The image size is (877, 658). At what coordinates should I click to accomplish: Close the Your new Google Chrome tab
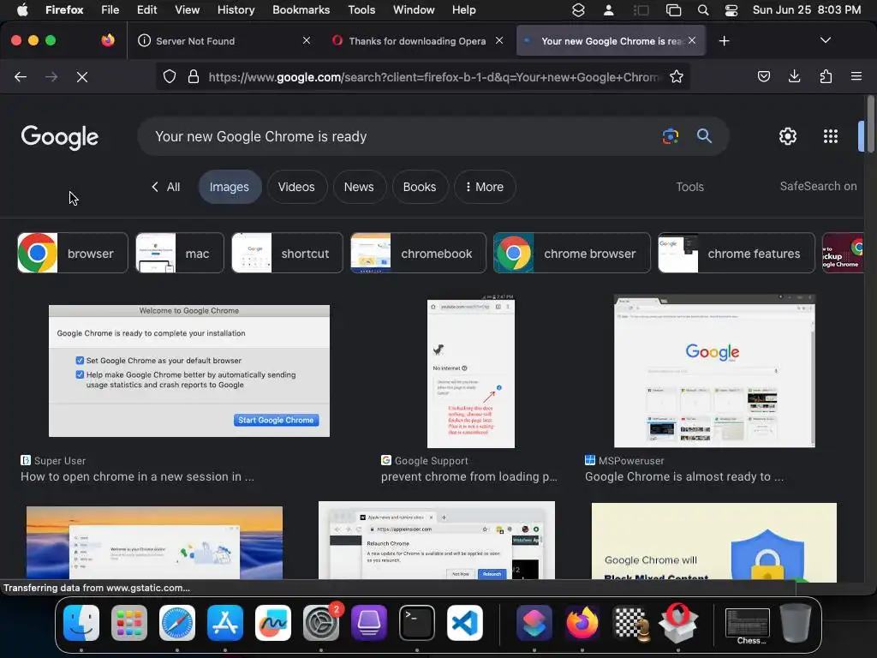[x=692, y=40]
